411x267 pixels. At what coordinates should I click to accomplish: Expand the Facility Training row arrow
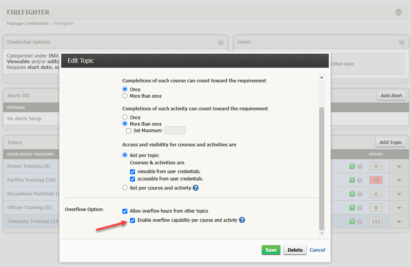399,180
